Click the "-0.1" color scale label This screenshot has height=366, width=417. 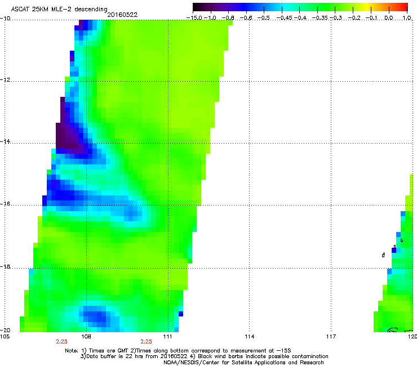pos(372,18)
